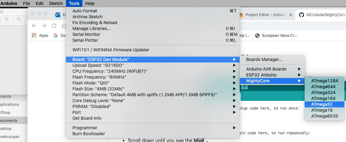Close the open Tools menu
The height and width of the screenshot is (142, 346).
(x=74, y=3)
